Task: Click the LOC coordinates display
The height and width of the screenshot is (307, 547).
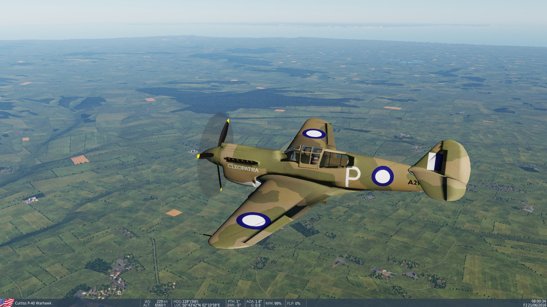Action: [x=197, y=305]
